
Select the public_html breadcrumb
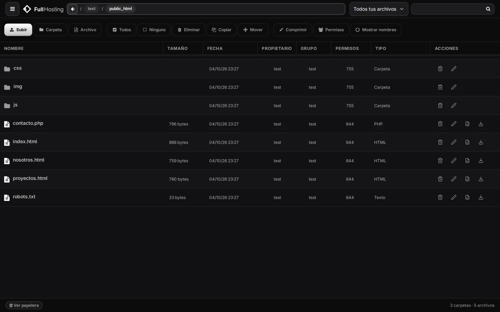tap(121, 9)
